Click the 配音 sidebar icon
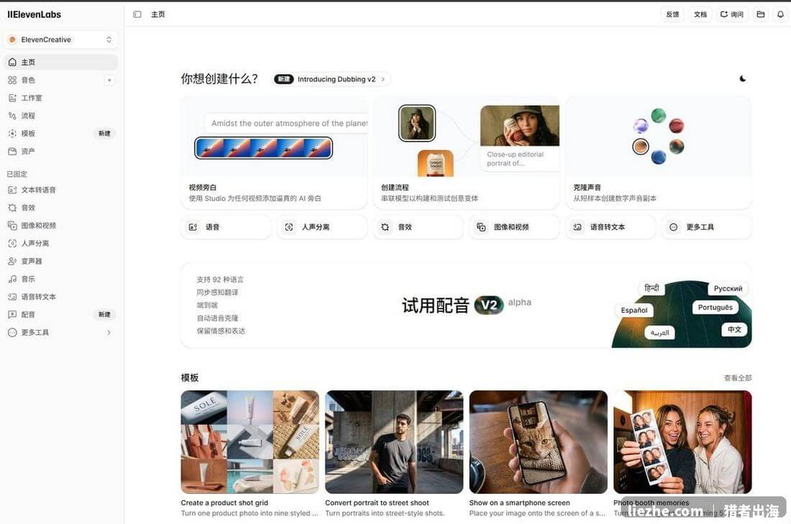Viewport: 791px width, 524px height. tap(13, 314)
